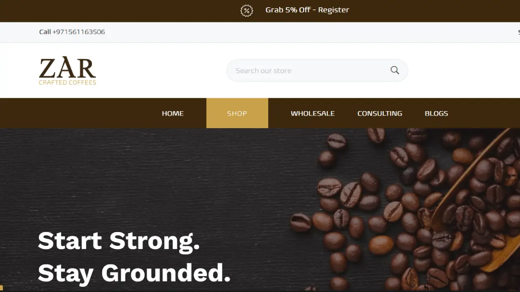The height and width of the screenshot is (292, 520).
Task: Click the Call label before the phone number
Action: (45, 32)
